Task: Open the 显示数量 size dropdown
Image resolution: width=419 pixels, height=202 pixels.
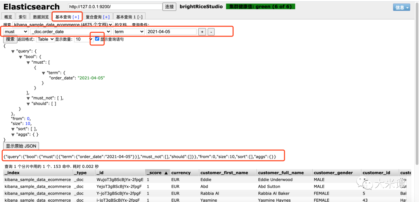Action: point(84,39)
